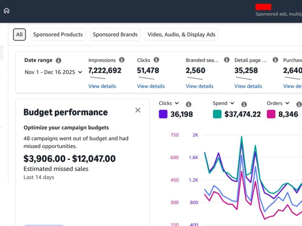Open info icon beside top Clicks metric
This screenshot has height=226, width=302.
point(156,60)
